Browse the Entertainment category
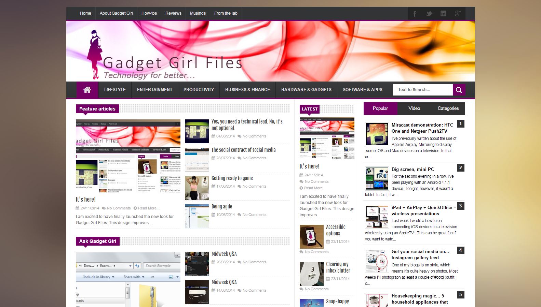541x307 pixels. [154, 90]
